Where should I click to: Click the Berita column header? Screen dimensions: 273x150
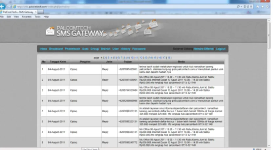(181, 62)
